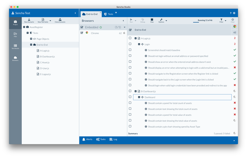
Task: Collapse the Login suite in results
Action: pyautogui.click(x=139, y=44)
